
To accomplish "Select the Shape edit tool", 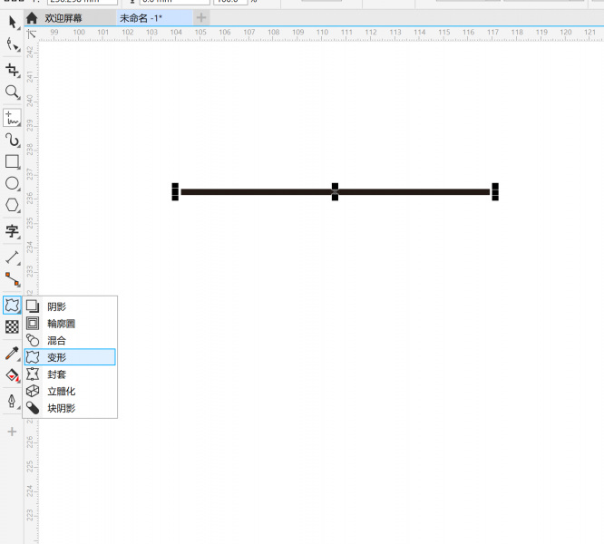I will point(13,44).
